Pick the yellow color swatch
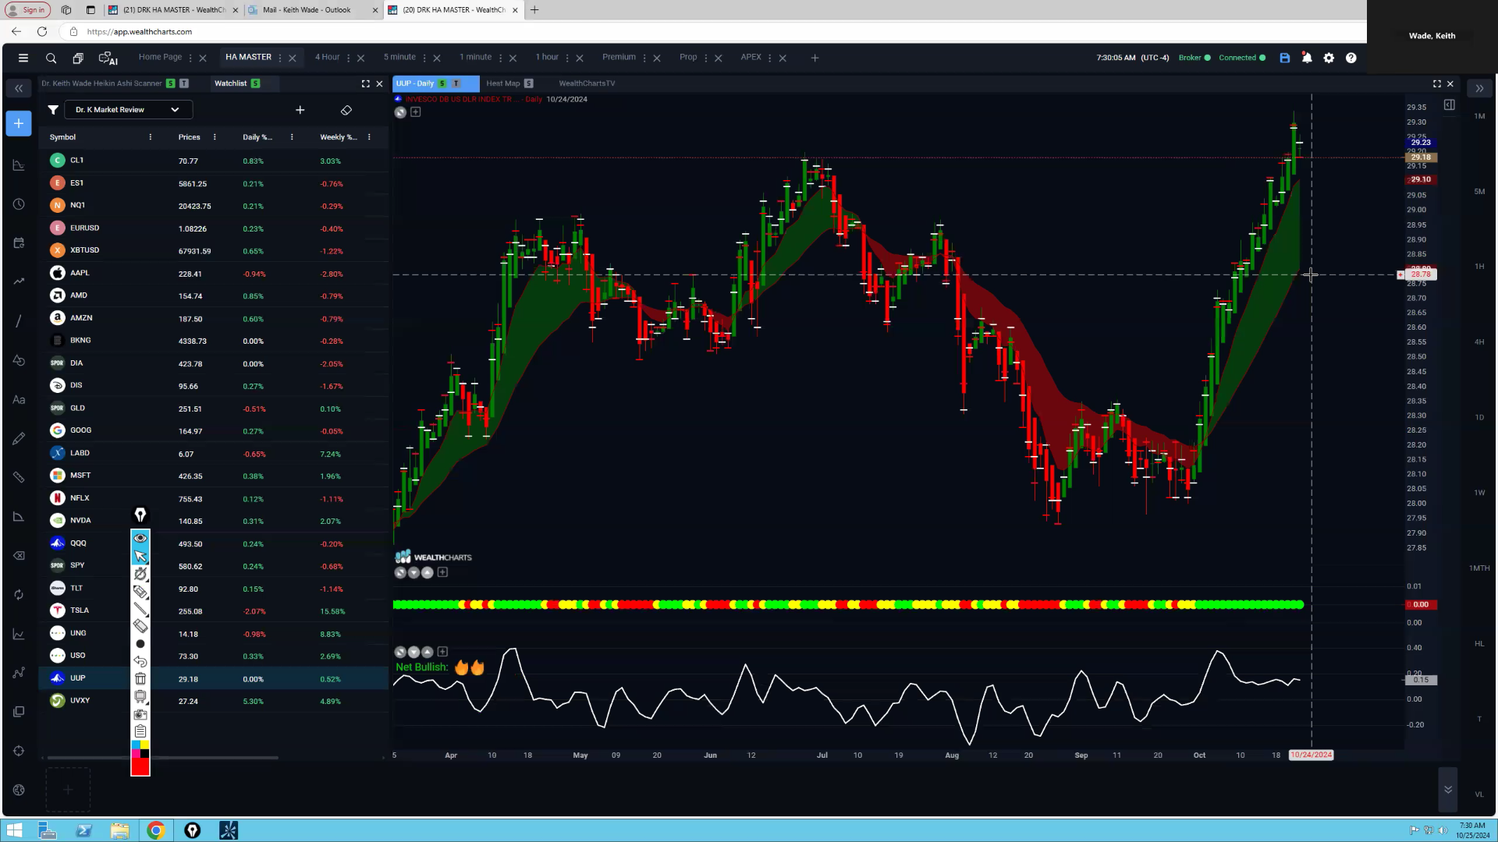 pos(145,745)
